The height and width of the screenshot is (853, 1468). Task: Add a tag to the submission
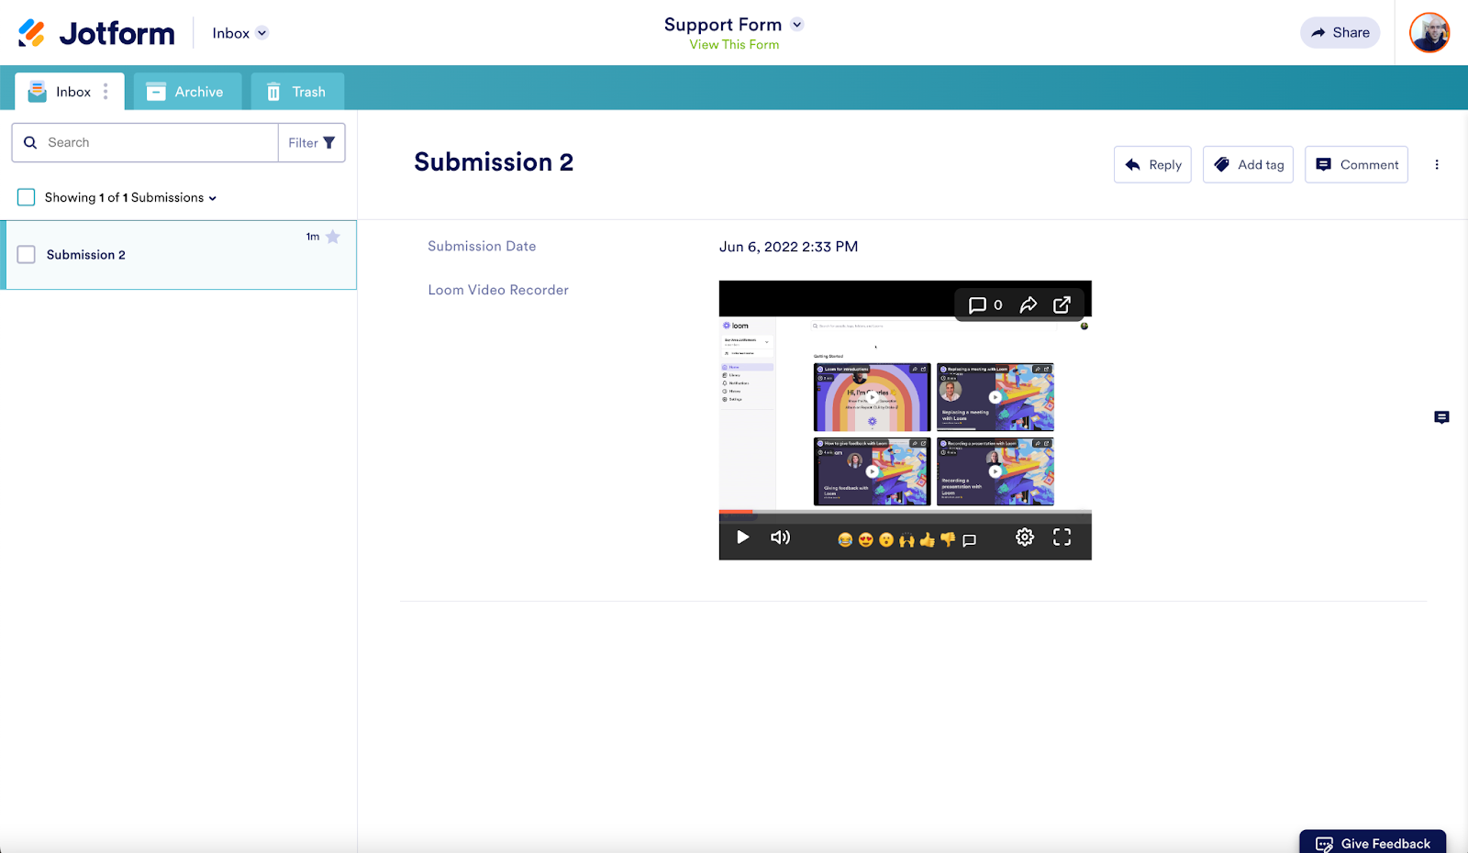click(1248, 165)
